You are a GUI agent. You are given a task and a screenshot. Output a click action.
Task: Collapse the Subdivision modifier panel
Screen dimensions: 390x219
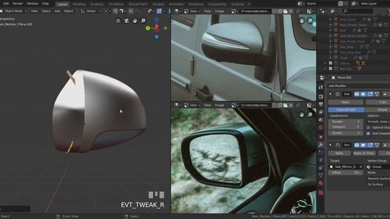(x=330, y=94)
